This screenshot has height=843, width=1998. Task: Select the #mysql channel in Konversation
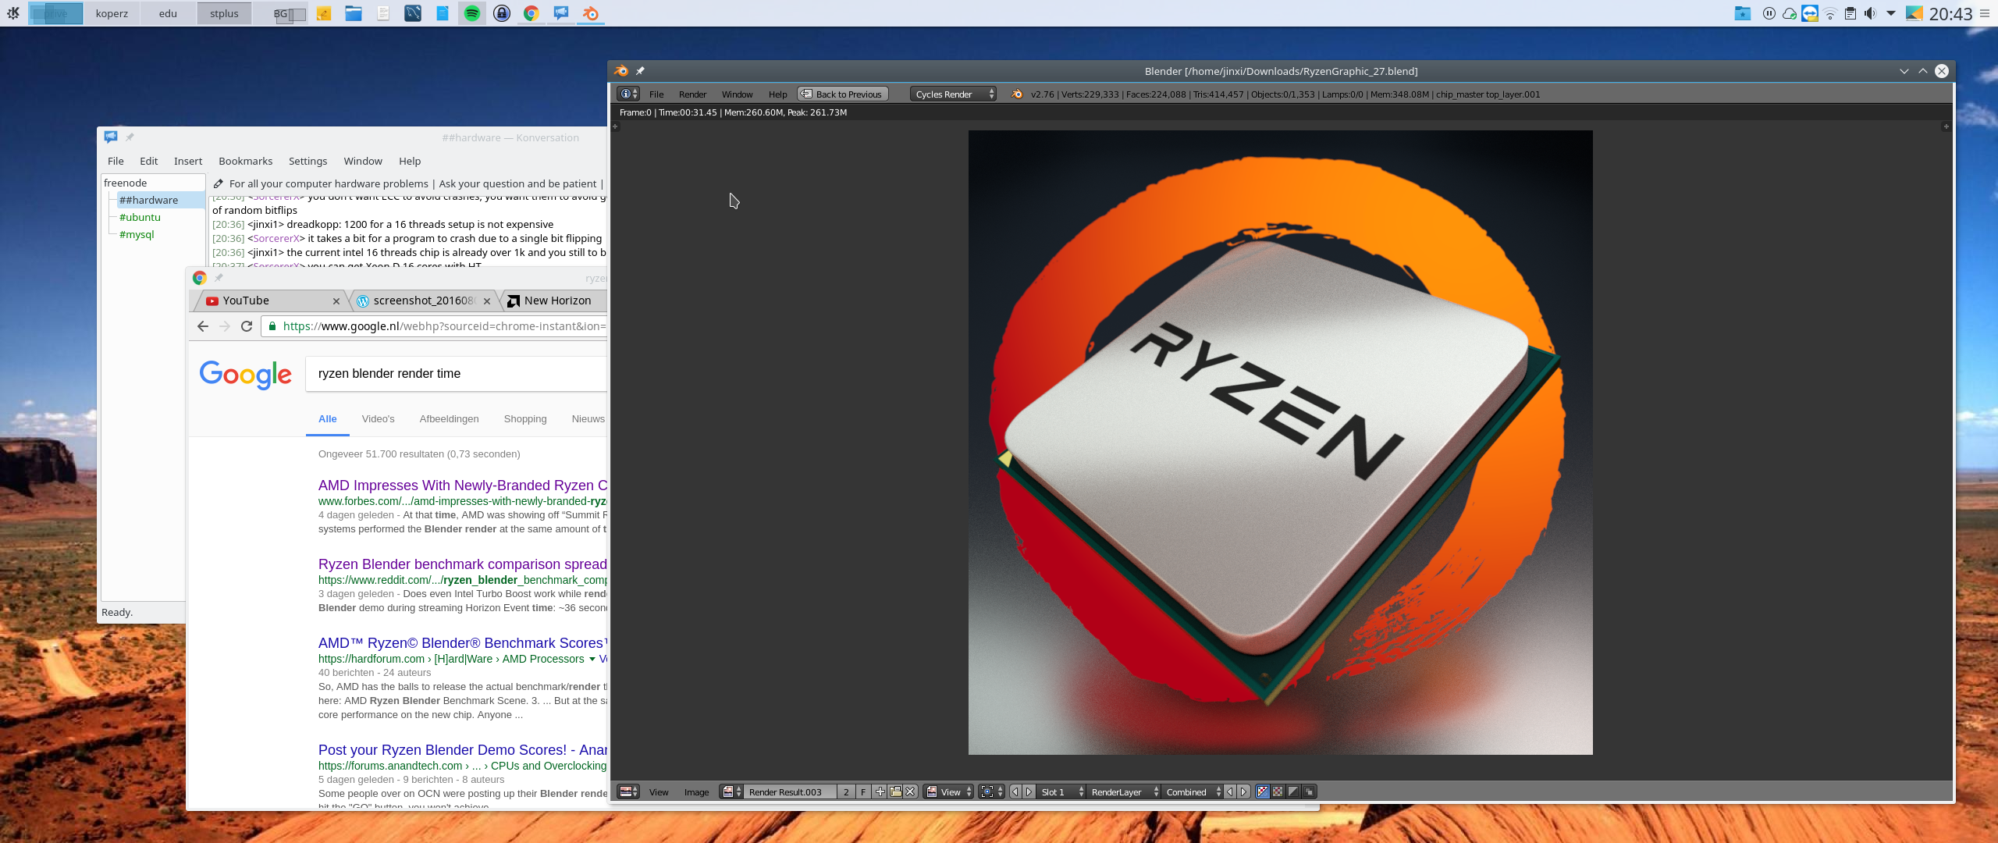click(137, 234)
